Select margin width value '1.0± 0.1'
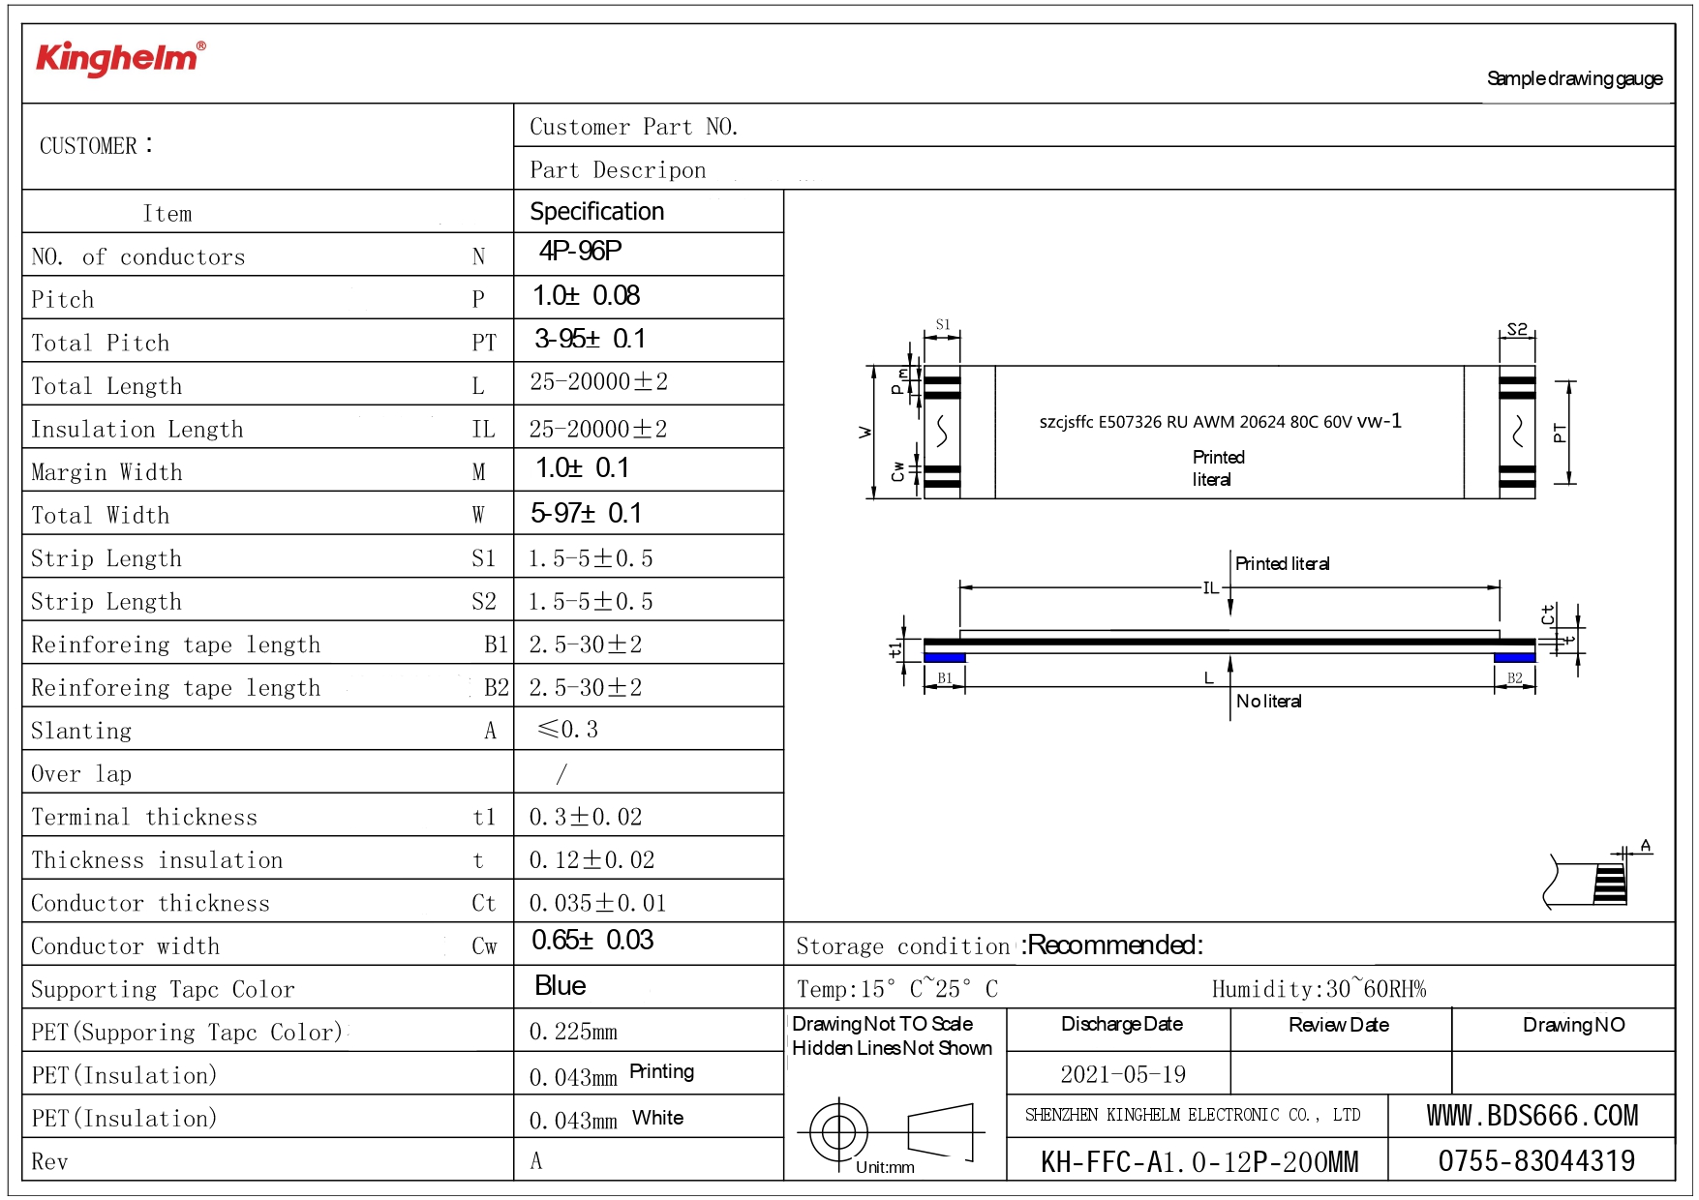 pos(583,468)
